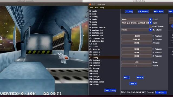
Task: Click the X Position field
Action: point(137,36)
